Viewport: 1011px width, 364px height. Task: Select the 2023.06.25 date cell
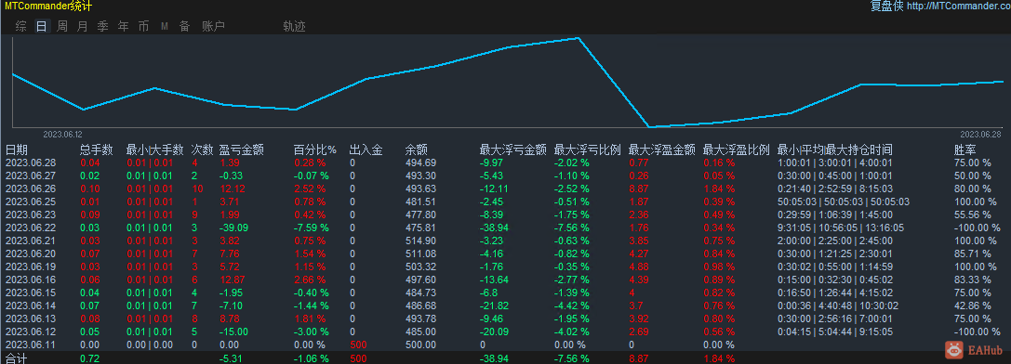point(31,201)
